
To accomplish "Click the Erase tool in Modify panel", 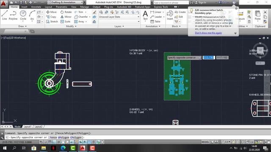I will (94, 12).
